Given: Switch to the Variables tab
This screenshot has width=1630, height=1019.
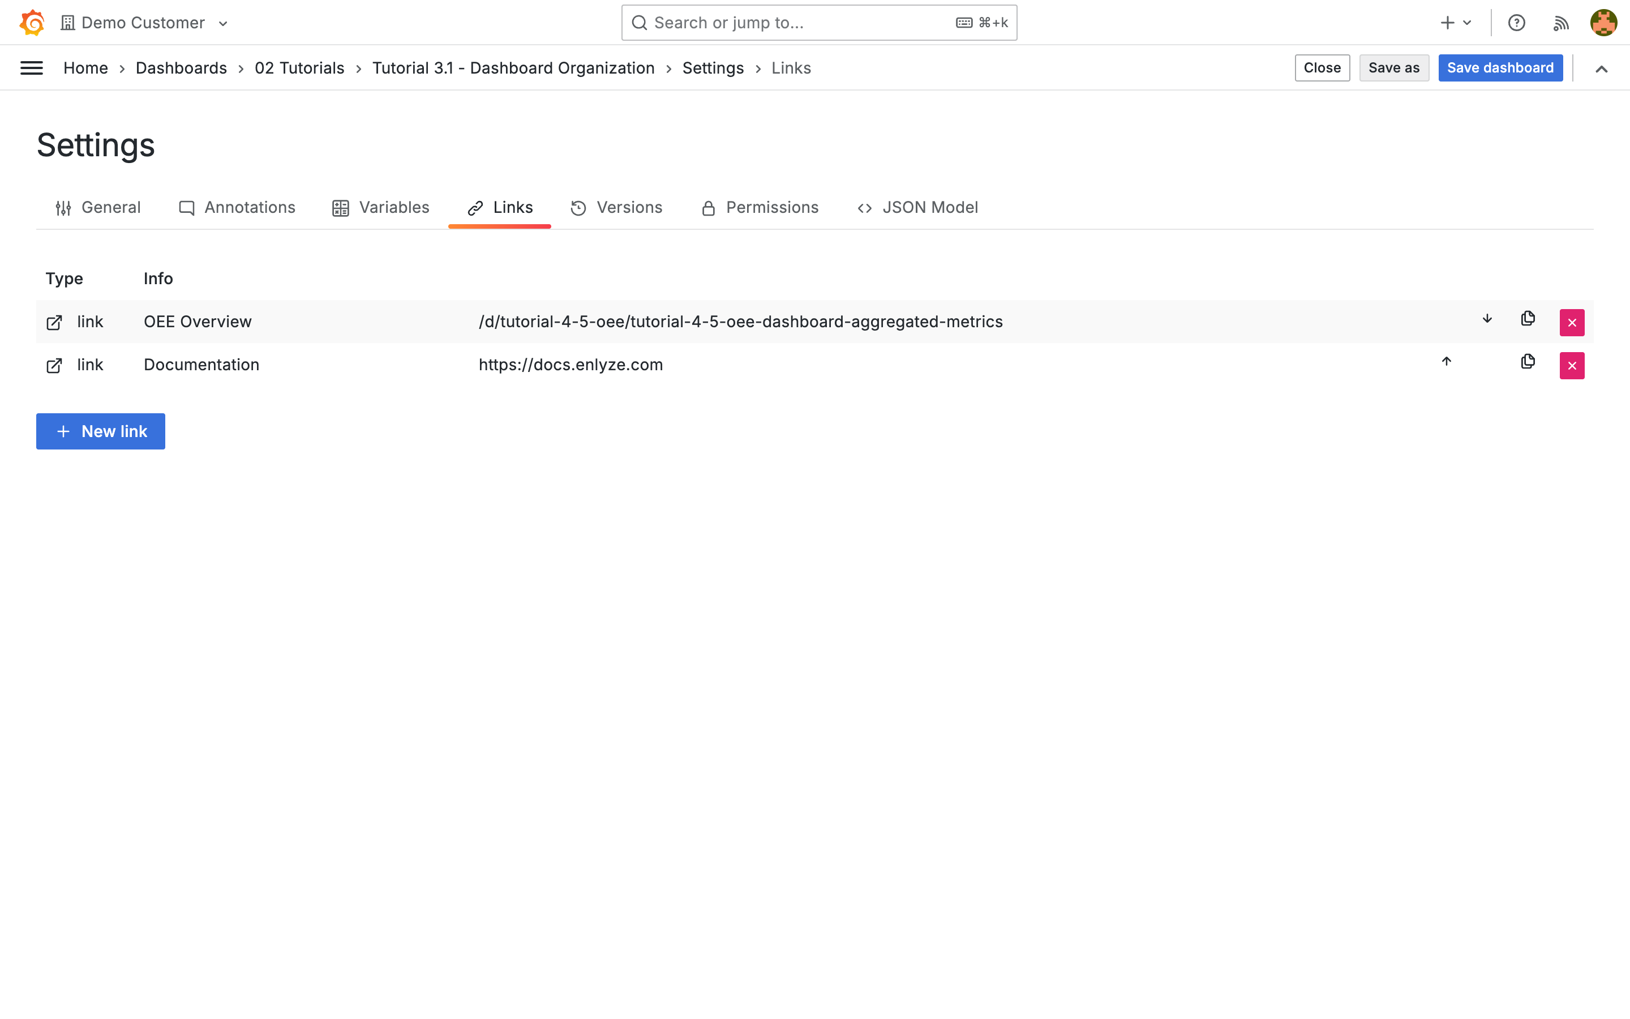Looking at the screenshot, I should 380,208.
